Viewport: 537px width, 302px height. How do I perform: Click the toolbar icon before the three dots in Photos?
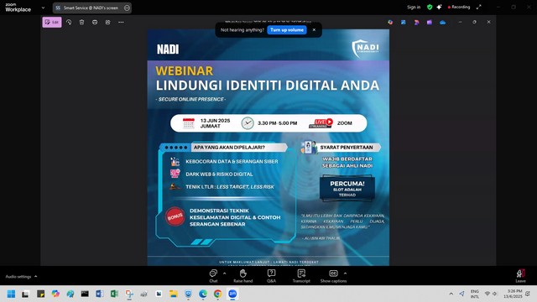point(108,22)
